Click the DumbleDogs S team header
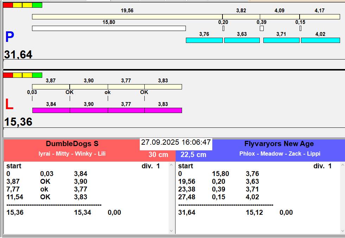345x238 pixels. (72, 144)
